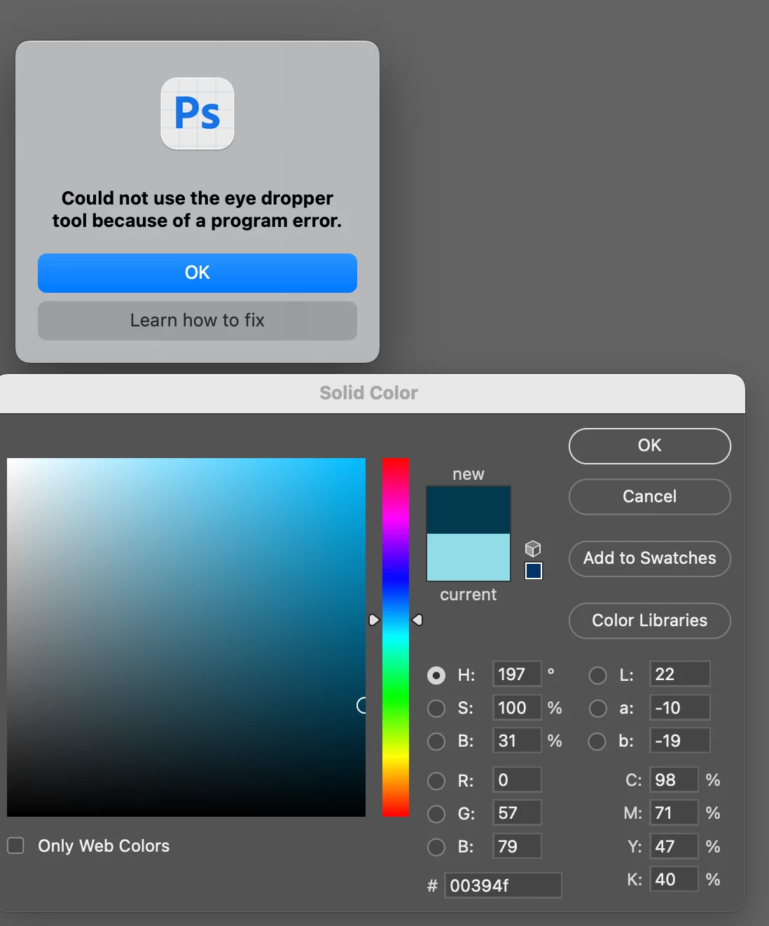The width and height of the screenshot is (769, 926).
Task: Click the web-safe color square below the cube
Action: 534,571
